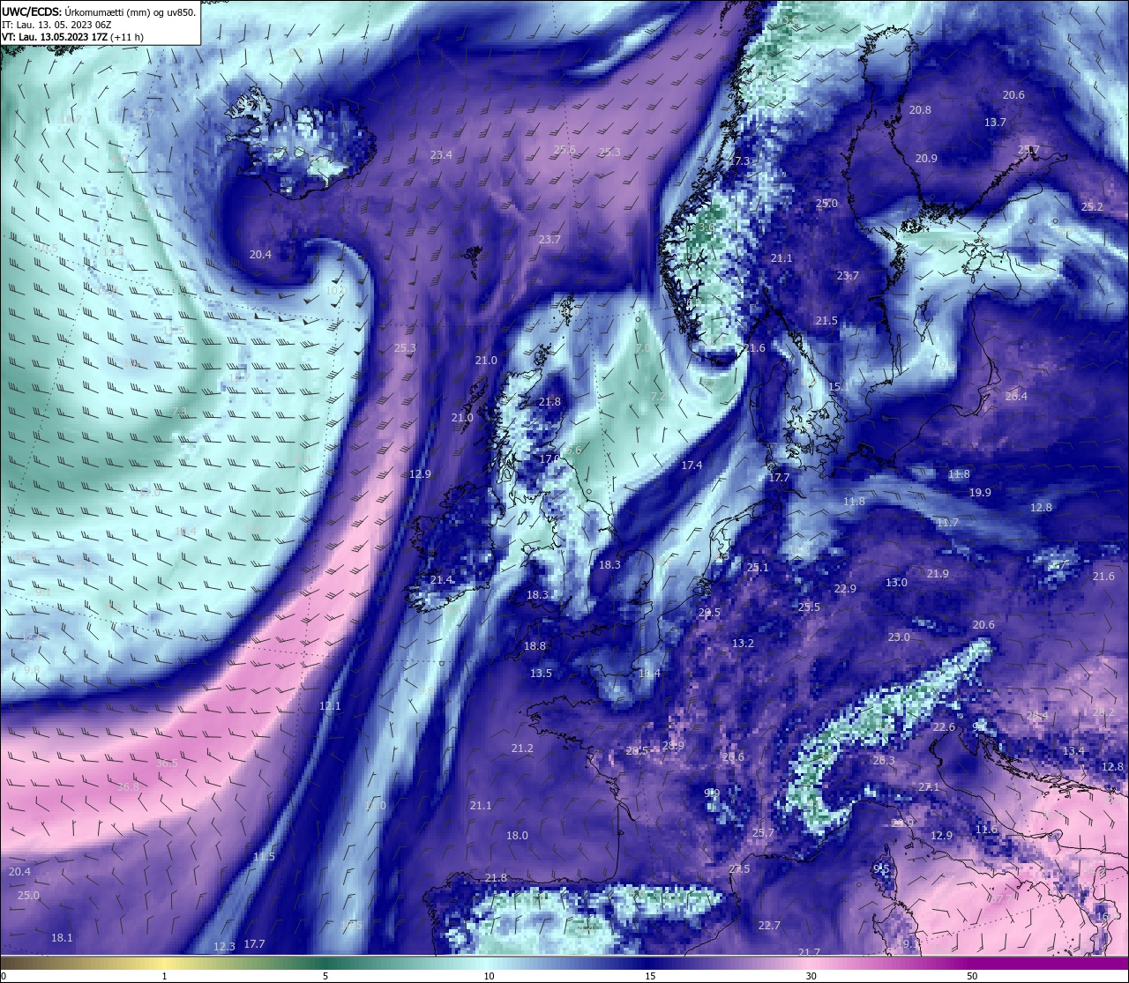Click the 36.8 value in the pink band
Screen dimensions: 1129x983
point(128,787)
